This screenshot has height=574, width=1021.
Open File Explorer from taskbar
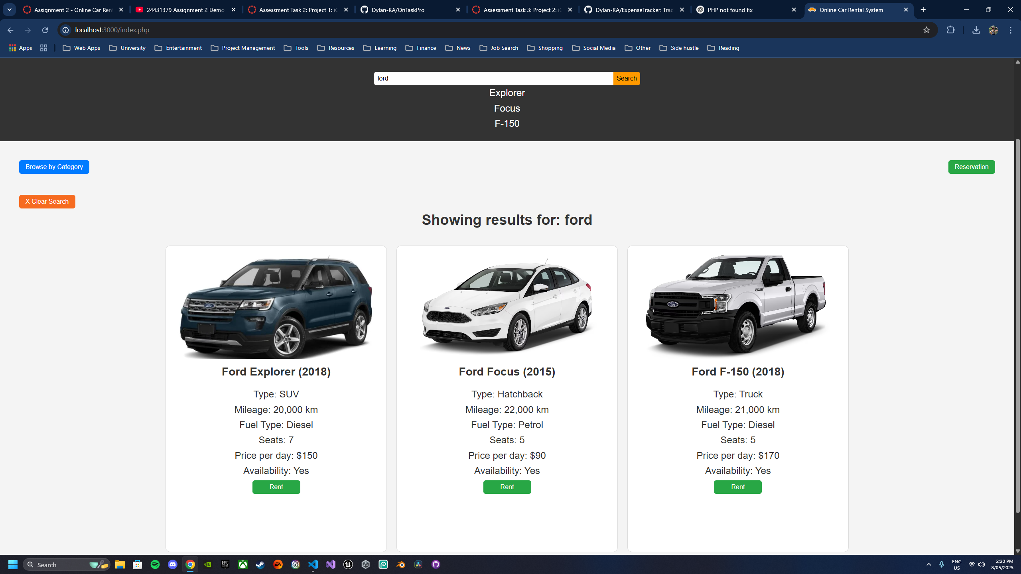[120, 564]
